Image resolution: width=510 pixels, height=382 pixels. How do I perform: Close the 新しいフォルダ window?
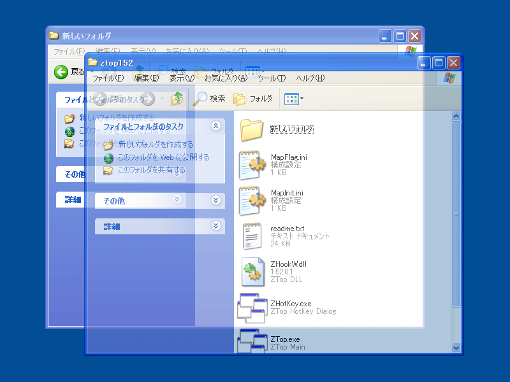coord(415,36)
